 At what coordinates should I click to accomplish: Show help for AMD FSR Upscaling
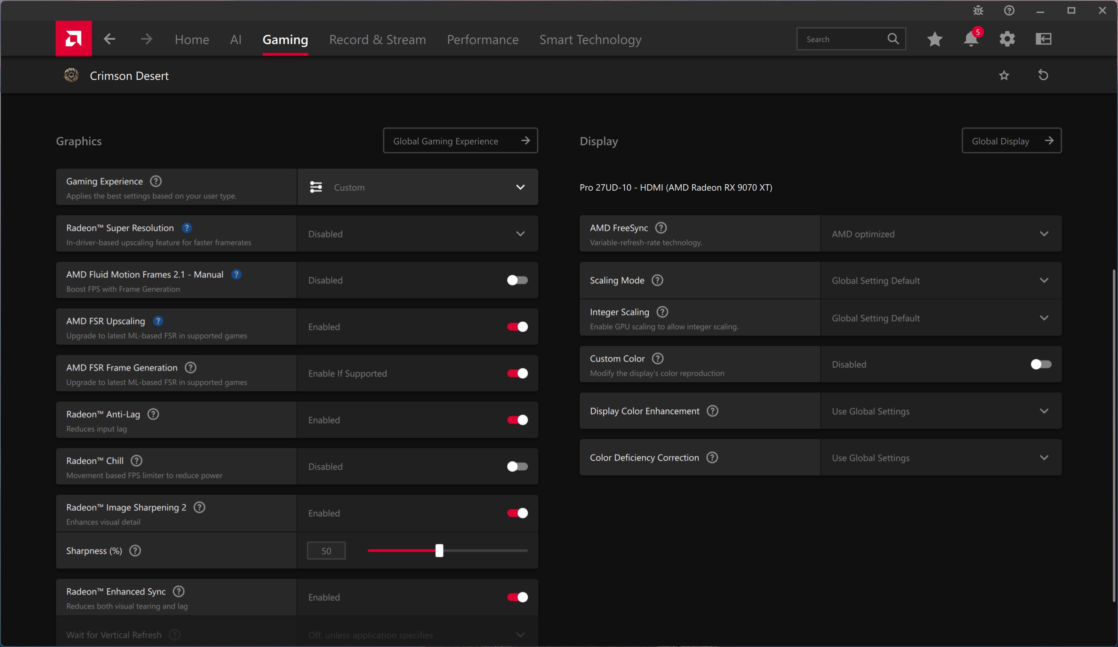click(158, 321)
